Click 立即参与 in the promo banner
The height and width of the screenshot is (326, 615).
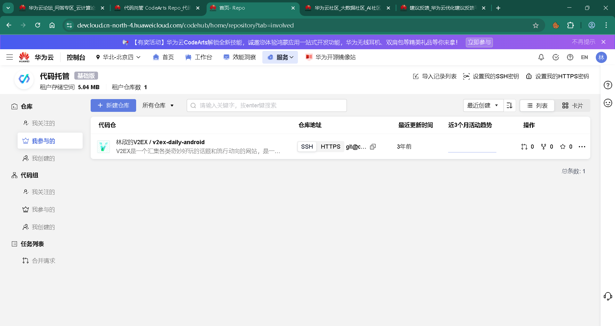[479, 42]
